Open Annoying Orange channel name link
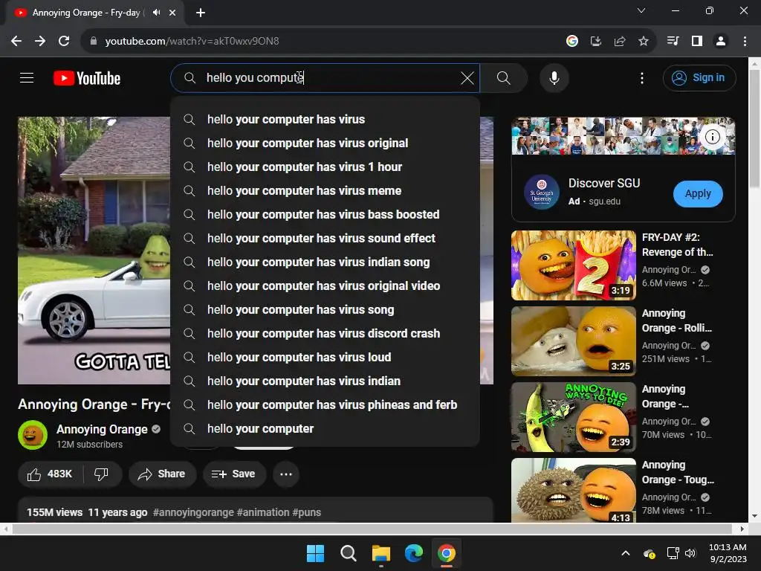The height and width of the screenshot is (571, 761). [102, 429]
